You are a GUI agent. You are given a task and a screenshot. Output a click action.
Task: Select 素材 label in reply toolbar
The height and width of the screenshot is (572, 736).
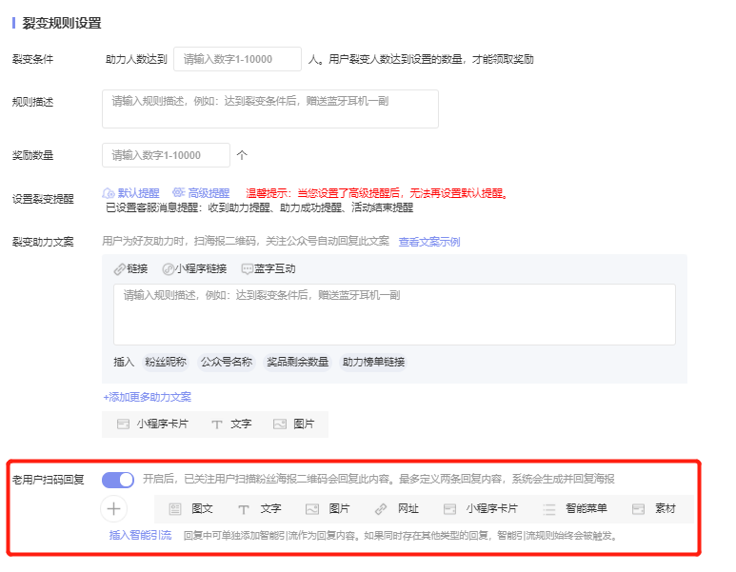coord(666,508)
